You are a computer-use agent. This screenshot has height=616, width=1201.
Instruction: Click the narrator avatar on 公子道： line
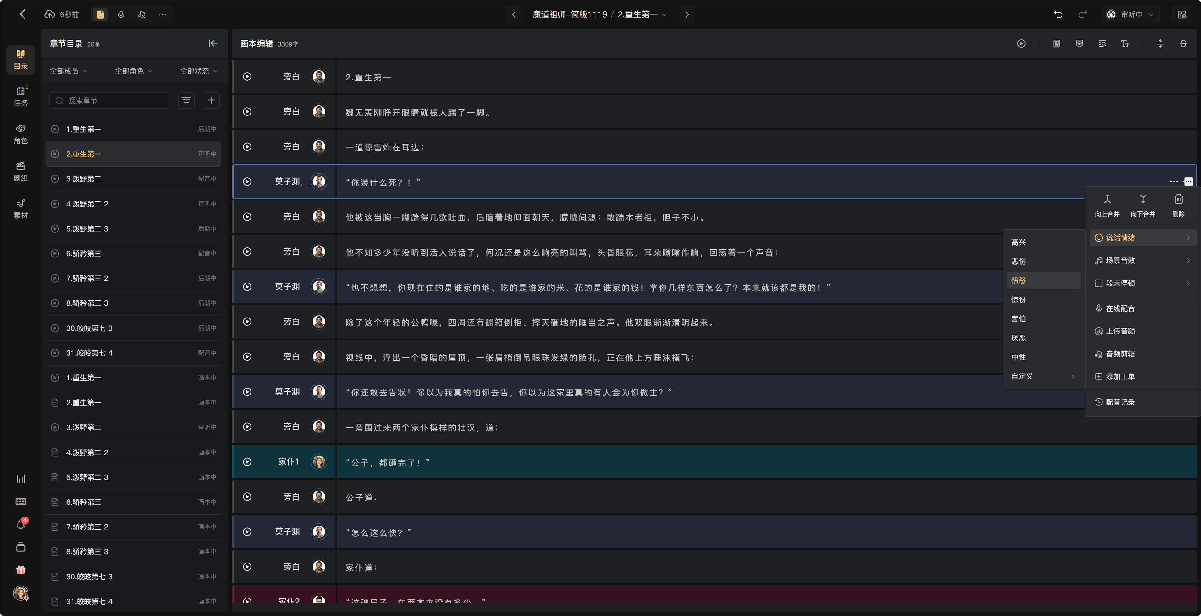click(319, 496)
